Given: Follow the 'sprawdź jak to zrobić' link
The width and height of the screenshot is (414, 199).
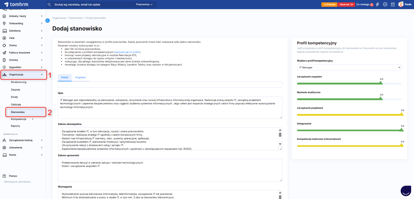Looking at the screenshot, I should (x=127, y=52).
